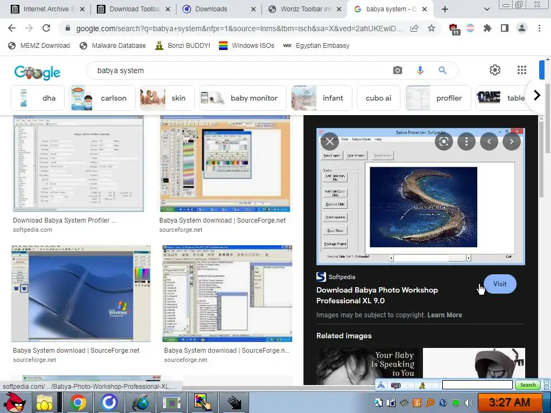Open globe network taskbar icon

[141, 402]
